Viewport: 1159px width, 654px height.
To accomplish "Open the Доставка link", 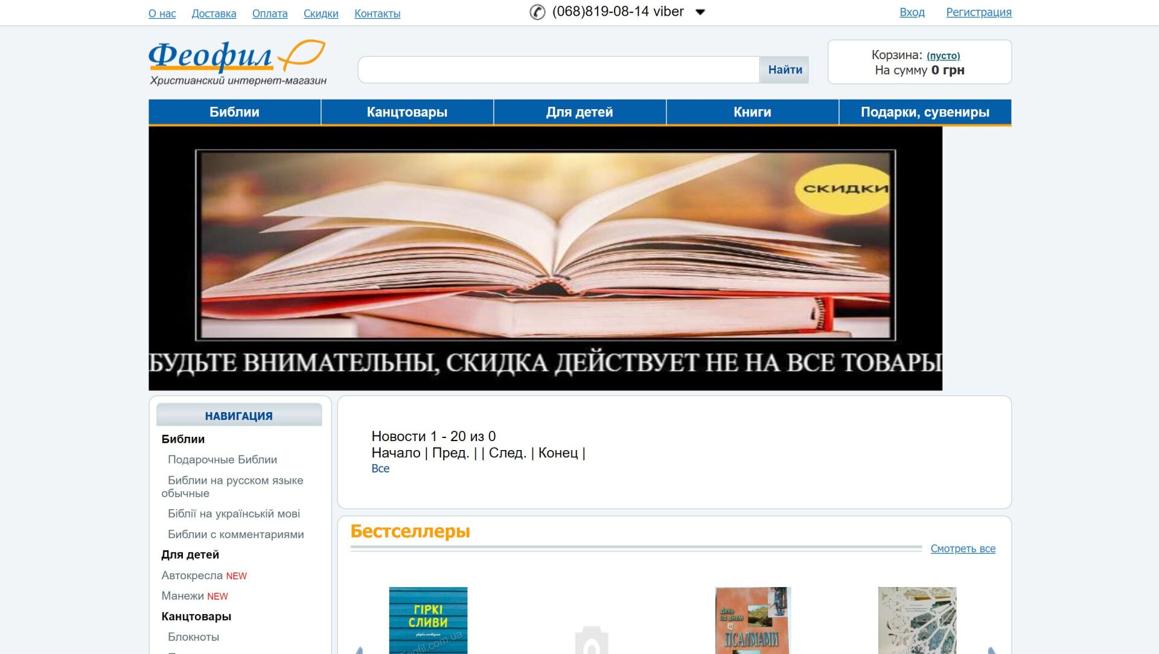I will 214,13.
